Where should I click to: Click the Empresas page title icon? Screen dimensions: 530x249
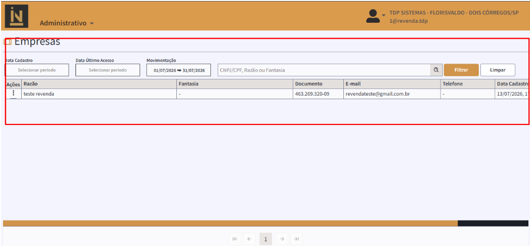click(x=7, y=42)
